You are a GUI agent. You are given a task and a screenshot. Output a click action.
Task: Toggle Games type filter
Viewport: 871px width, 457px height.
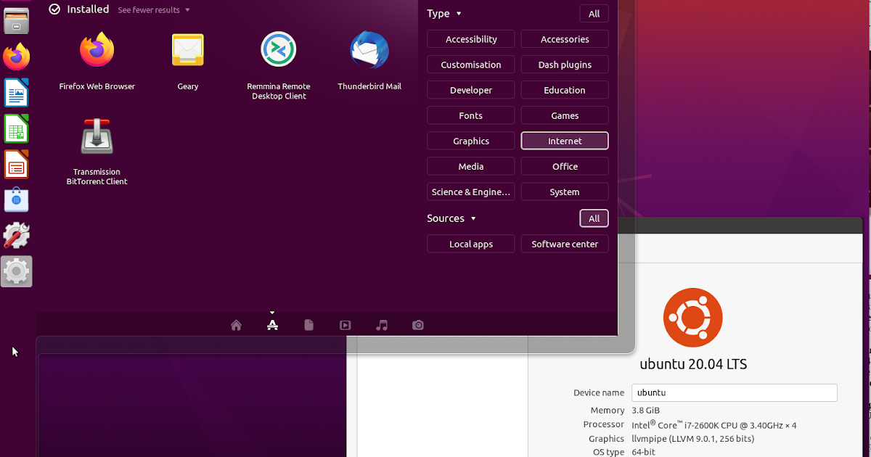(565, 115)
